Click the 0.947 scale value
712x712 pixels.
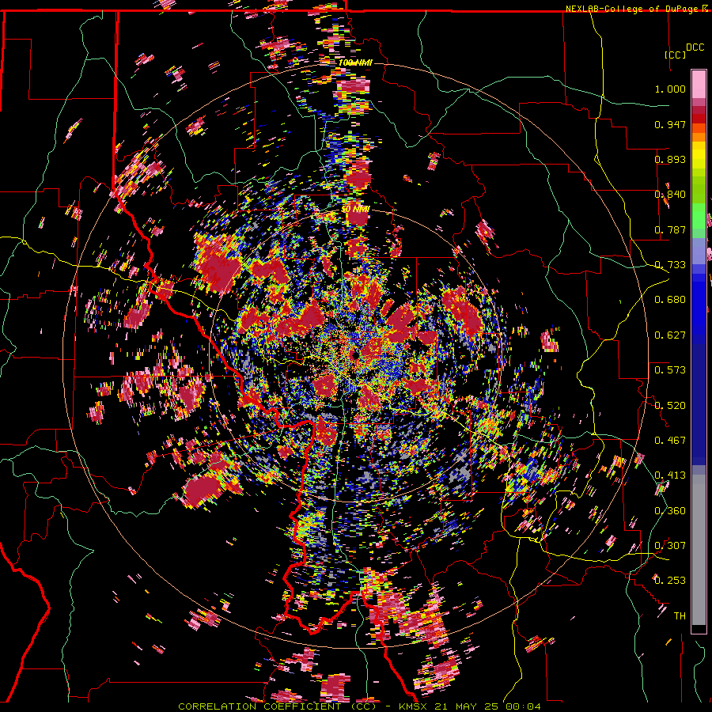[x=670, y=124]
